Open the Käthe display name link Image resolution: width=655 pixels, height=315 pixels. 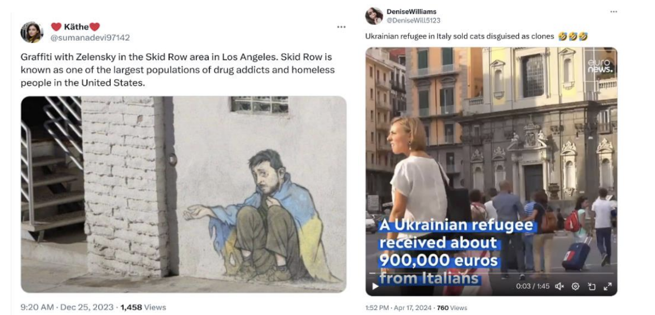pyautogui.click(x=75, y=27)
